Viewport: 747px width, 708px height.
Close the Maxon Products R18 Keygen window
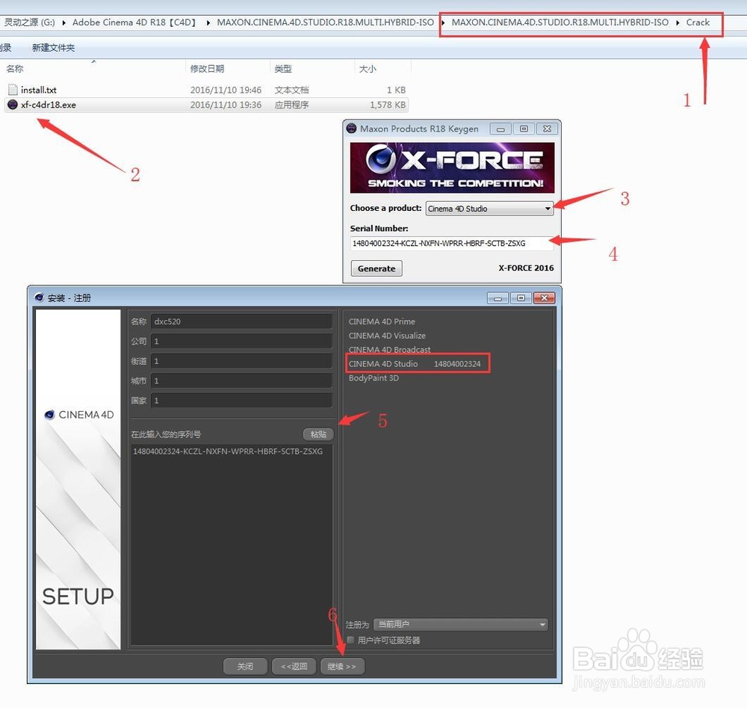coord(547,129)
